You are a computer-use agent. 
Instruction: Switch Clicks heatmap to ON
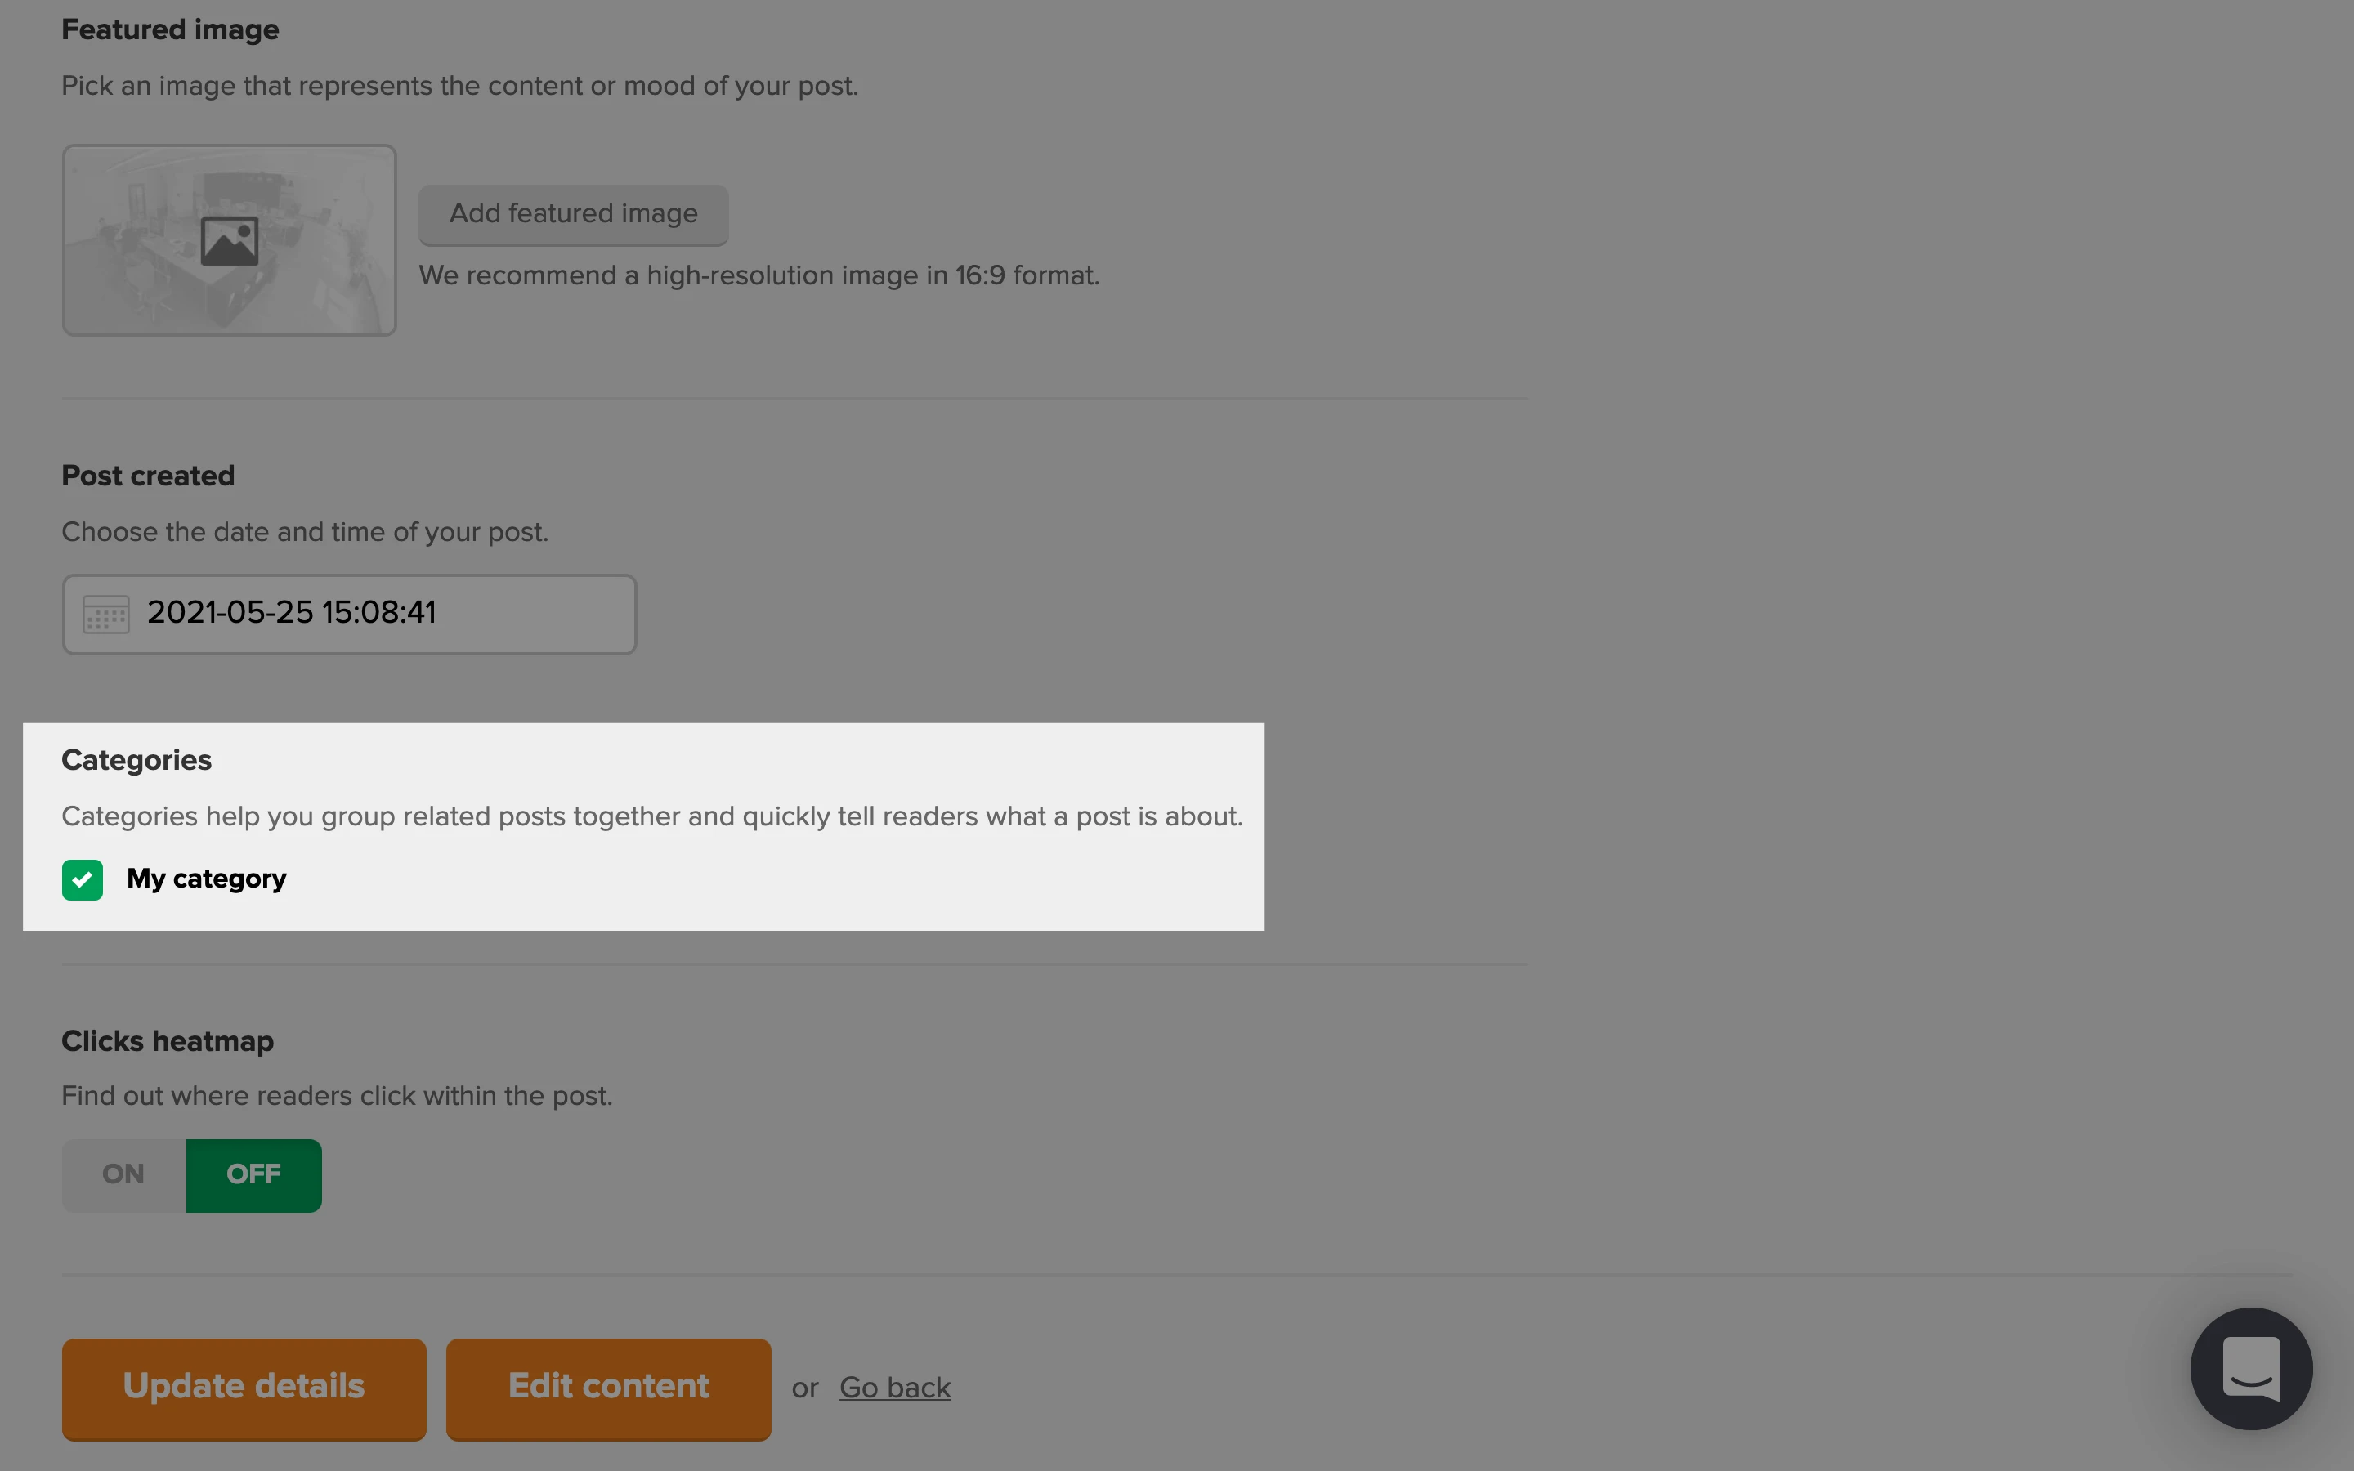coord(123,1174)
